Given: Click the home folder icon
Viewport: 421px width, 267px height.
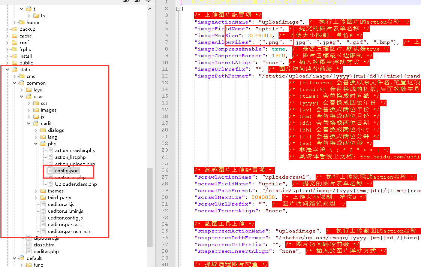Looking at the screenshot, I should click(x=21, y=22).
